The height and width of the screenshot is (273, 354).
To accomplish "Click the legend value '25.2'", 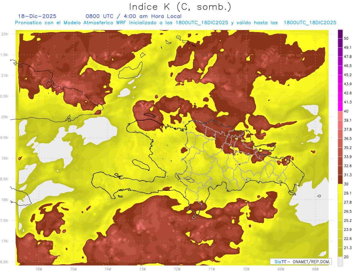I will click(348, 221).
